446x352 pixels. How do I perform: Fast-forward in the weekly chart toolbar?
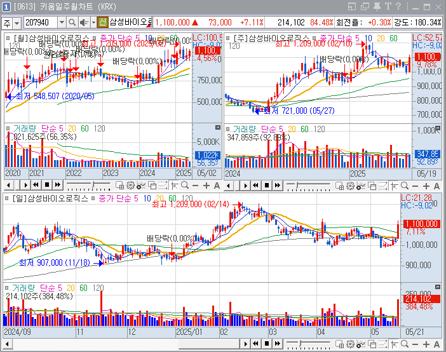coord(278,186)
